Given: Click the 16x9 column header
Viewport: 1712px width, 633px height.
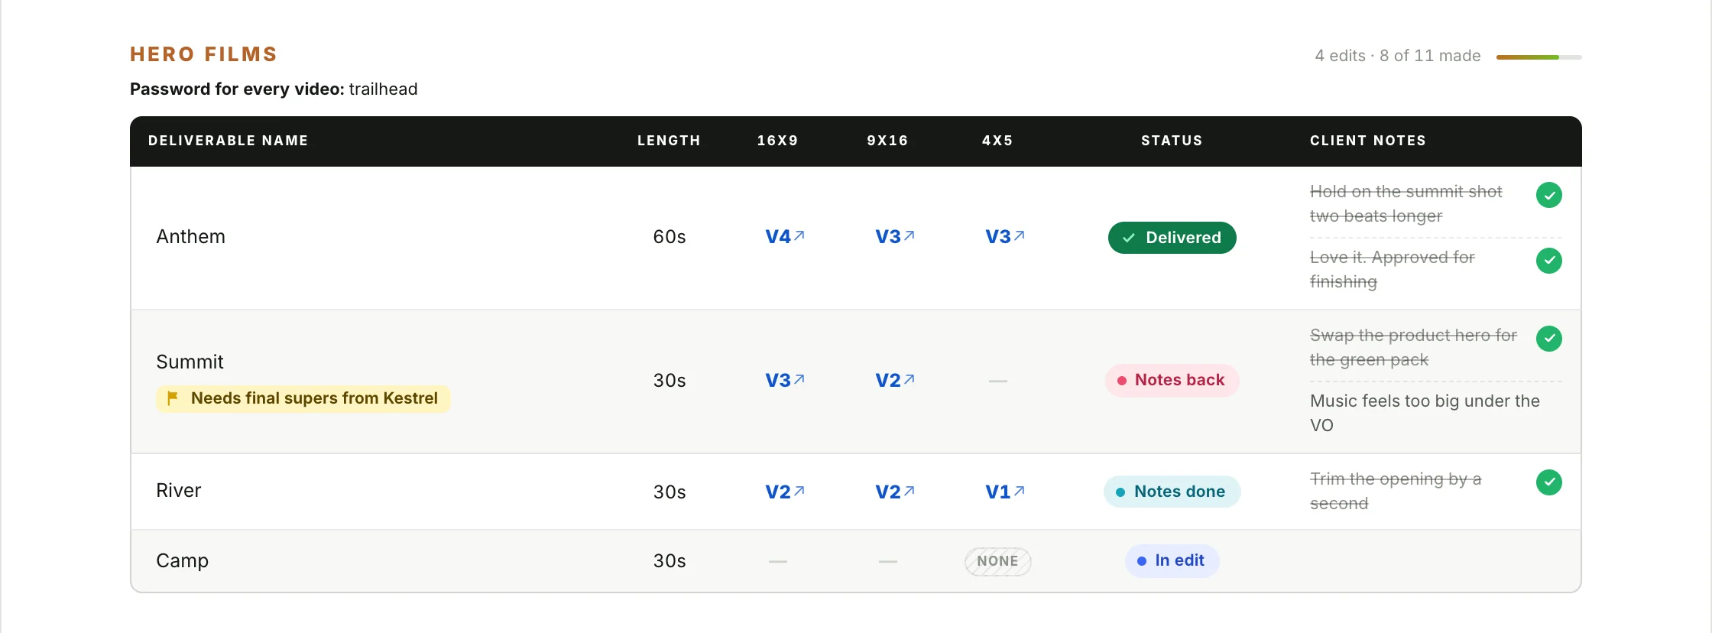Looking at the screenshot, I should pos(778,141).
